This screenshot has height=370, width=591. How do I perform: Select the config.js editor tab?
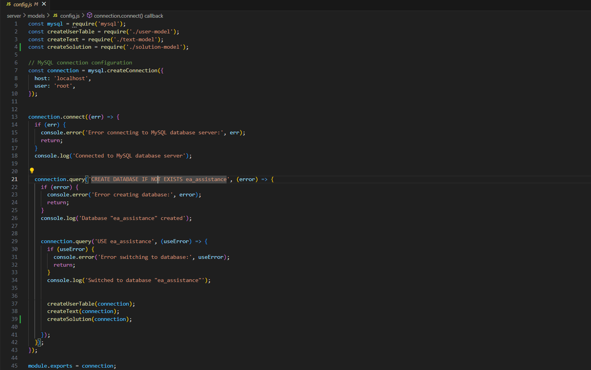(26, 4)
